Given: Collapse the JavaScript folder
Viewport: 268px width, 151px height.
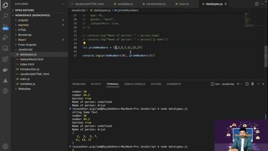Looking at the screenshot, I should (25, 49).
